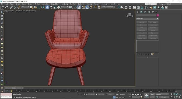Click the object color pink swatch
Screen dimensions: 182x99
coord(157,15)
